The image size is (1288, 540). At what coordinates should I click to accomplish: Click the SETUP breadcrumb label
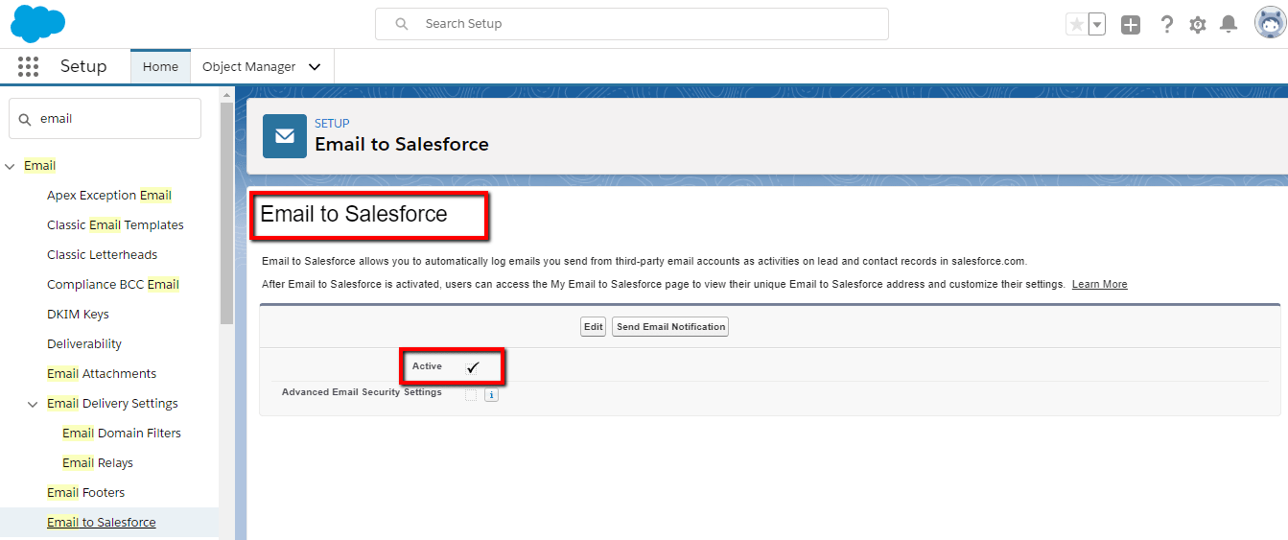[x=332, y=124]
